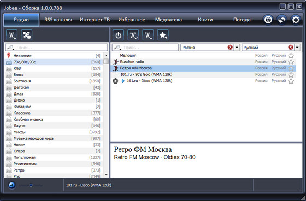Expand the Русский language filter dropdown

click(x=297, y=48)
